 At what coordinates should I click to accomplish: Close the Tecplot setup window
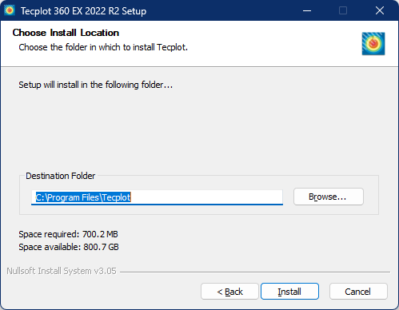pos(380,10)
